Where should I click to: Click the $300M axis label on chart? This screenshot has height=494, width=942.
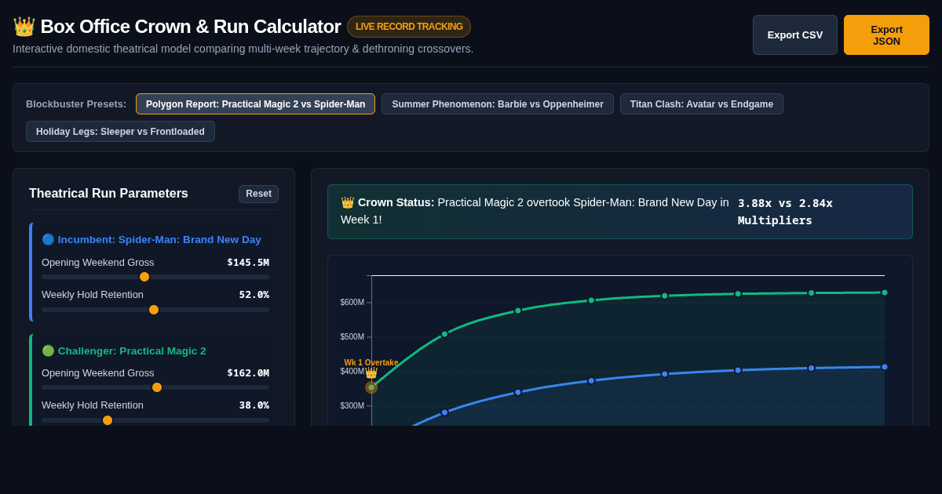[352, 406]
